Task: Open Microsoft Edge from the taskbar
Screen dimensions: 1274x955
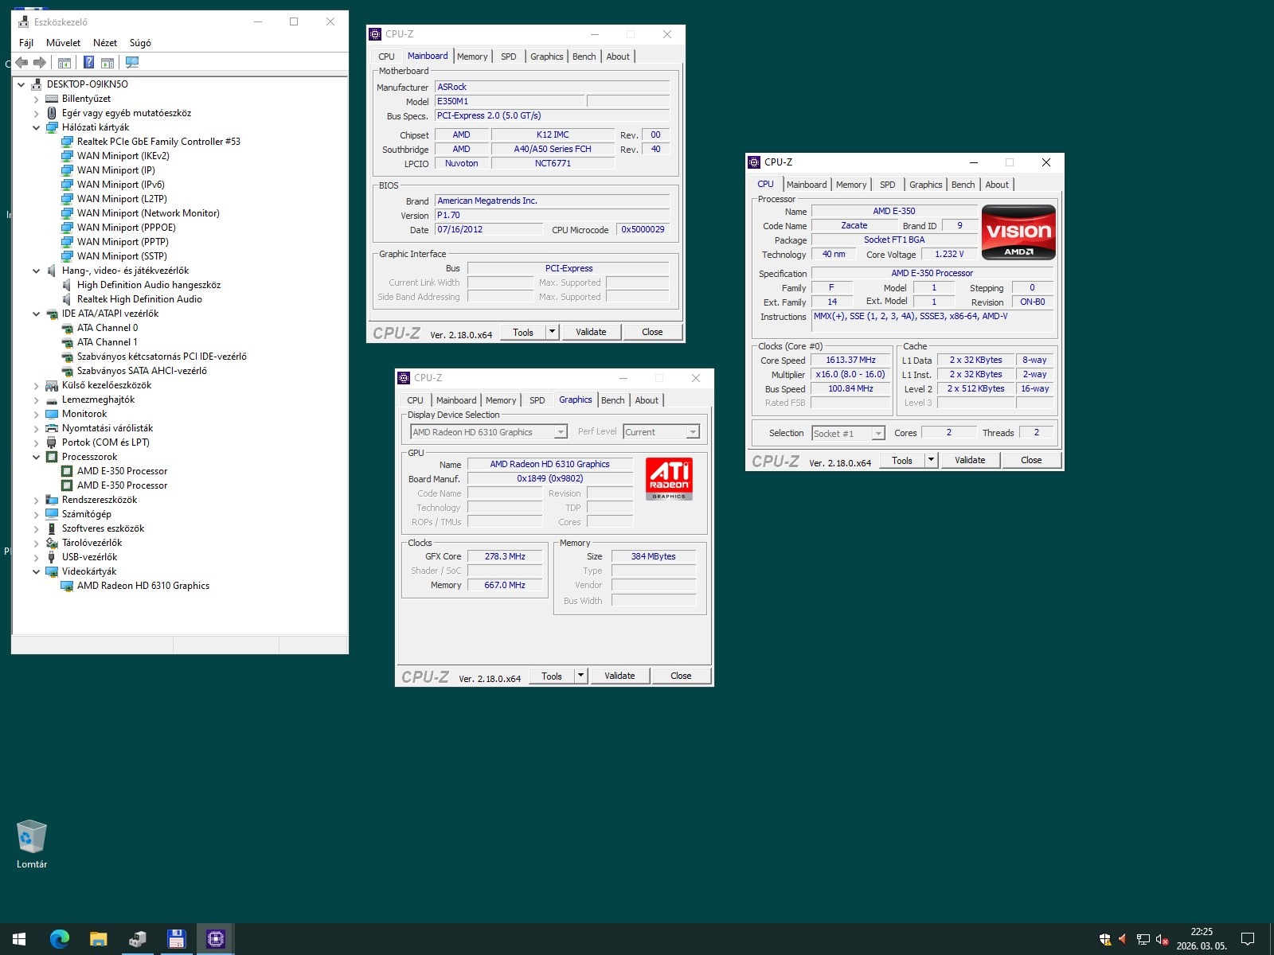Action: click(60, 939)
